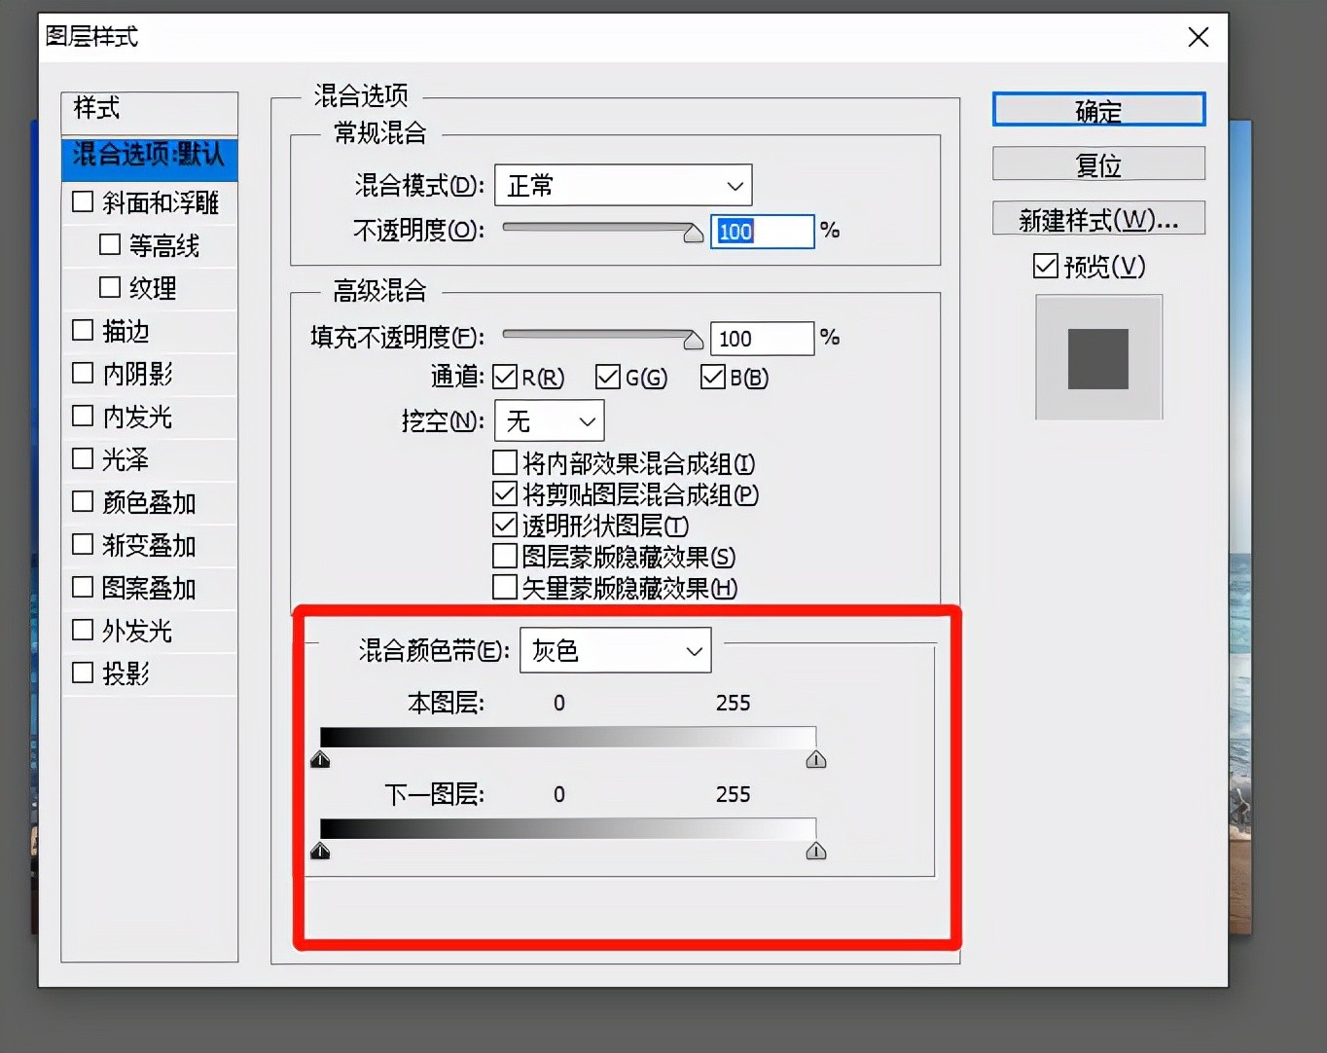
Task: Open the 混合颜色带 dropdown
Action: 615,650
